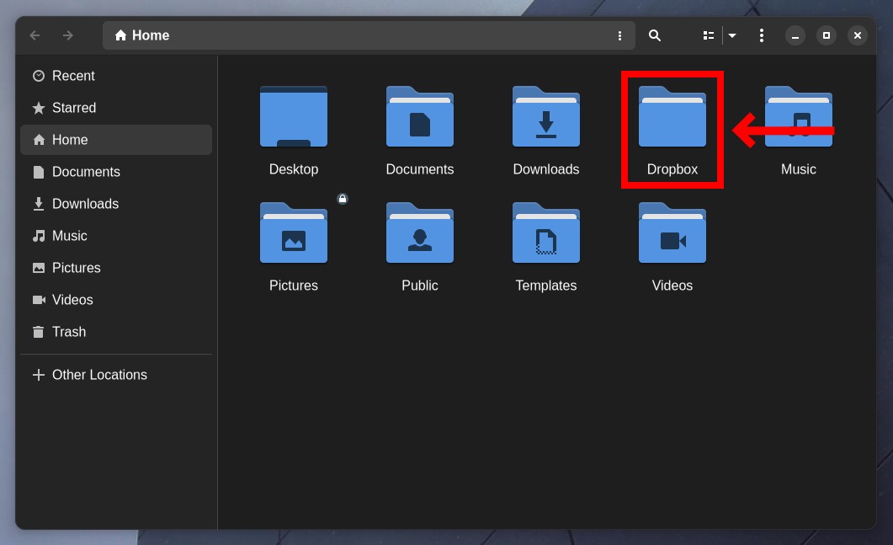Open Other Locations in the sidebar

pos(116,375)
